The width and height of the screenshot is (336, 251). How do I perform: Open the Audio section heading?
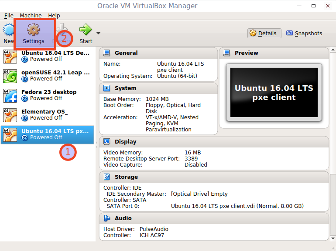[x=123, y=218]
